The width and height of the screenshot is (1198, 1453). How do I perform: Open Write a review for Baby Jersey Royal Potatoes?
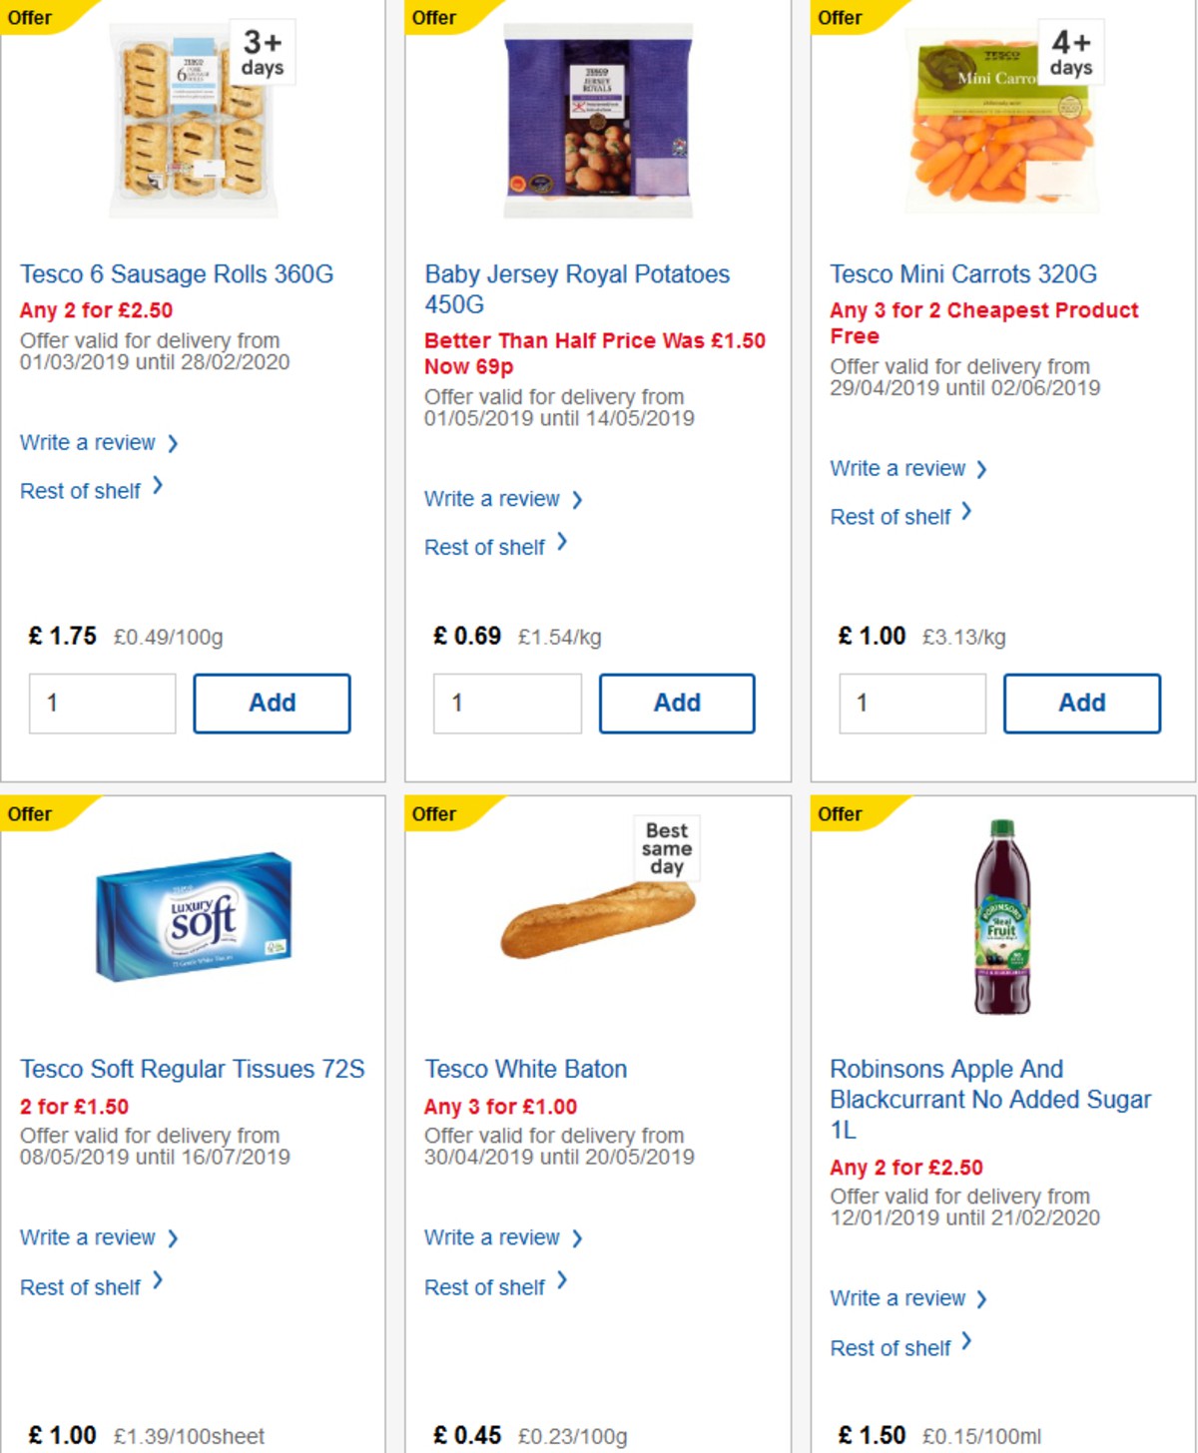point(492,498)
